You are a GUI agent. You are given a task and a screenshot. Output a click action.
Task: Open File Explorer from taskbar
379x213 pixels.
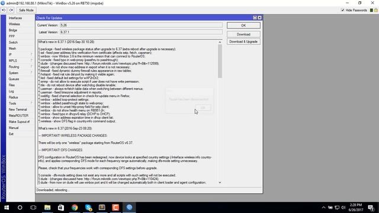coord(47,208)
